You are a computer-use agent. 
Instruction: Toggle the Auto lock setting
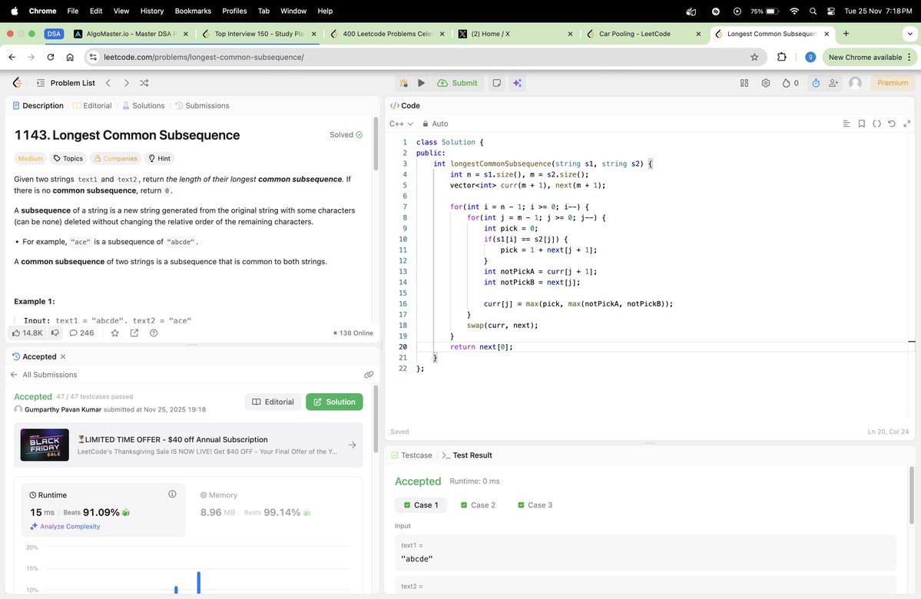(x=436, y=124)
